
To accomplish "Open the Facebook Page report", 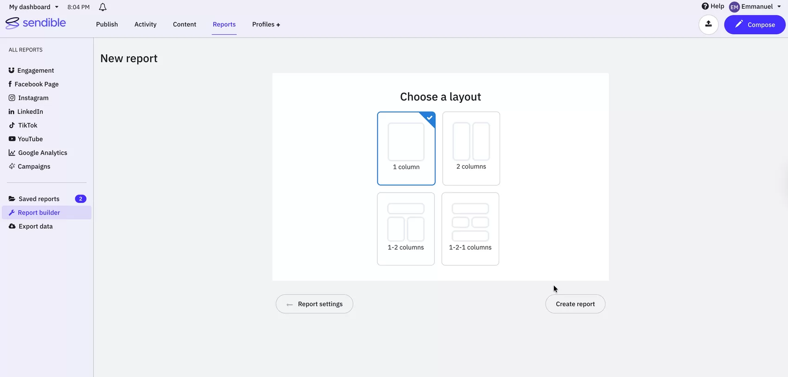I will click(x=37, y=84).
